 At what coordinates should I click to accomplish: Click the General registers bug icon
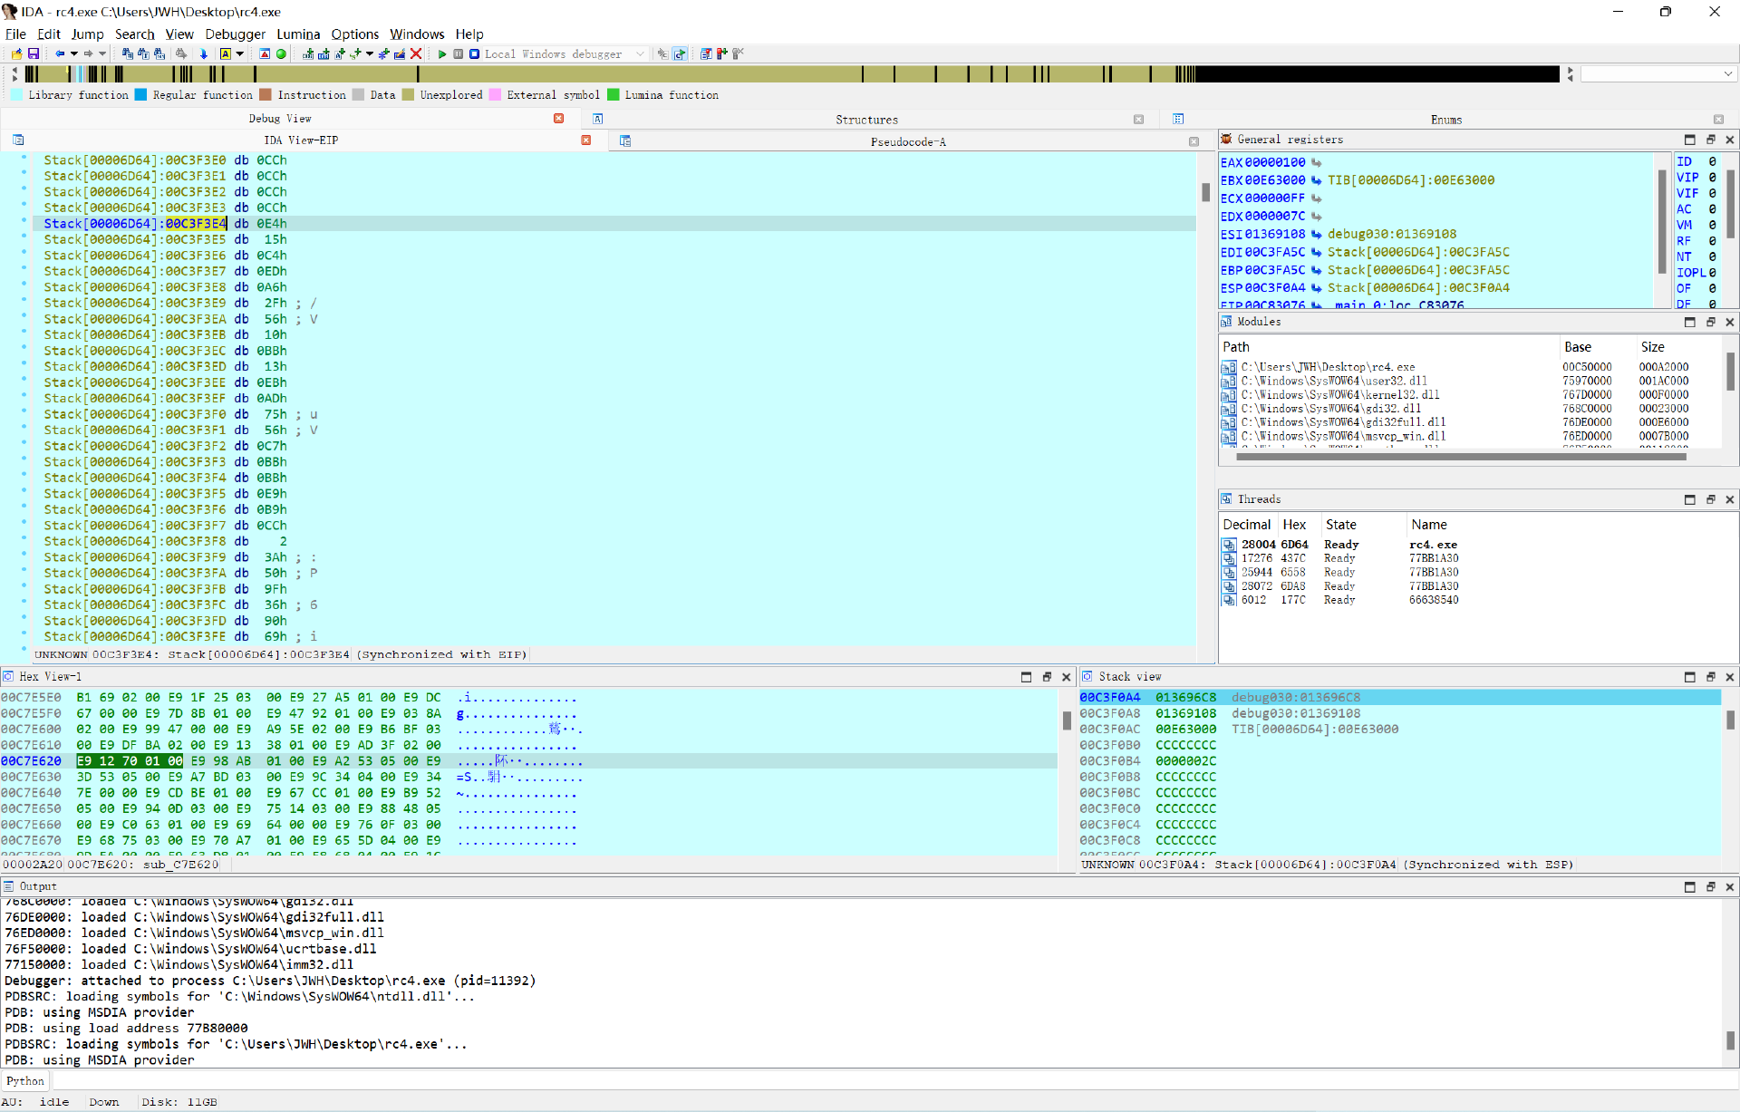[x=1226, y=140]
